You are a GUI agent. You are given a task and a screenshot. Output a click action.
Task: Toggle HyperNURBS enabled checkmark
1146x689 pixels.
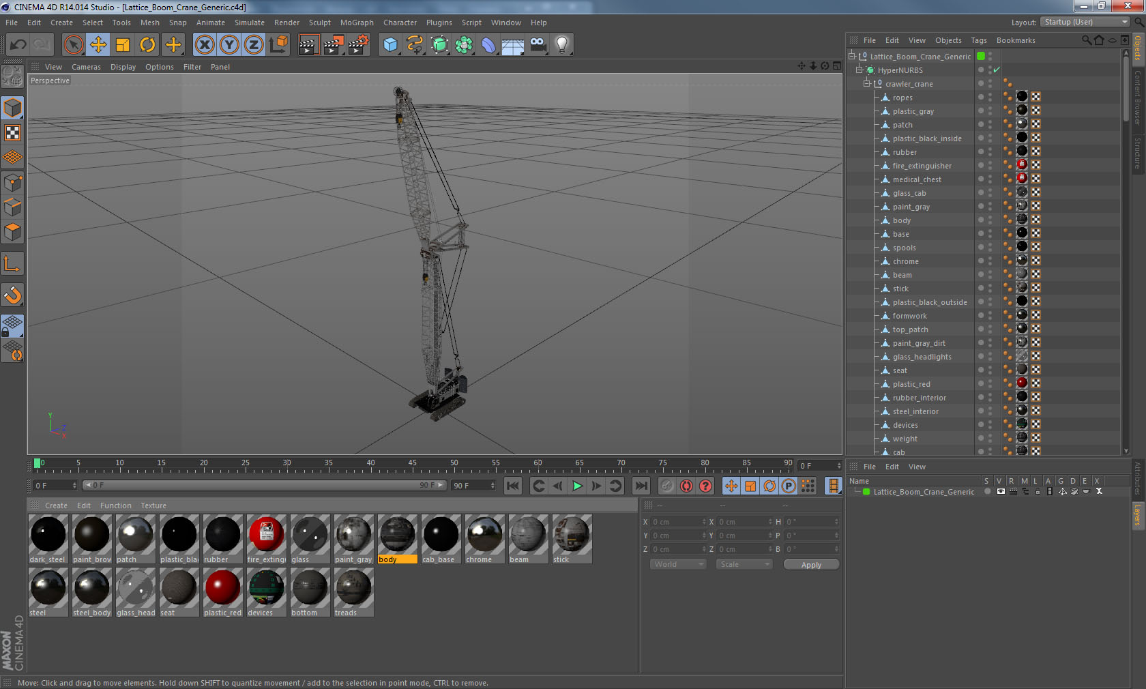tap(997, 70)
